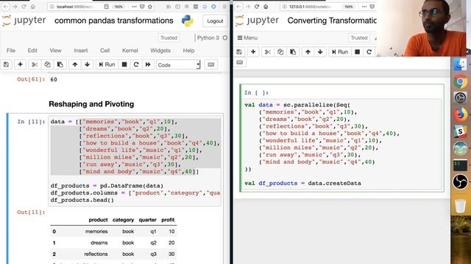Image resolution: width=471 pixels, height=264 pixels.
Task: Interrupt the kernel in right notebook
Action: [x=357, y=52]
